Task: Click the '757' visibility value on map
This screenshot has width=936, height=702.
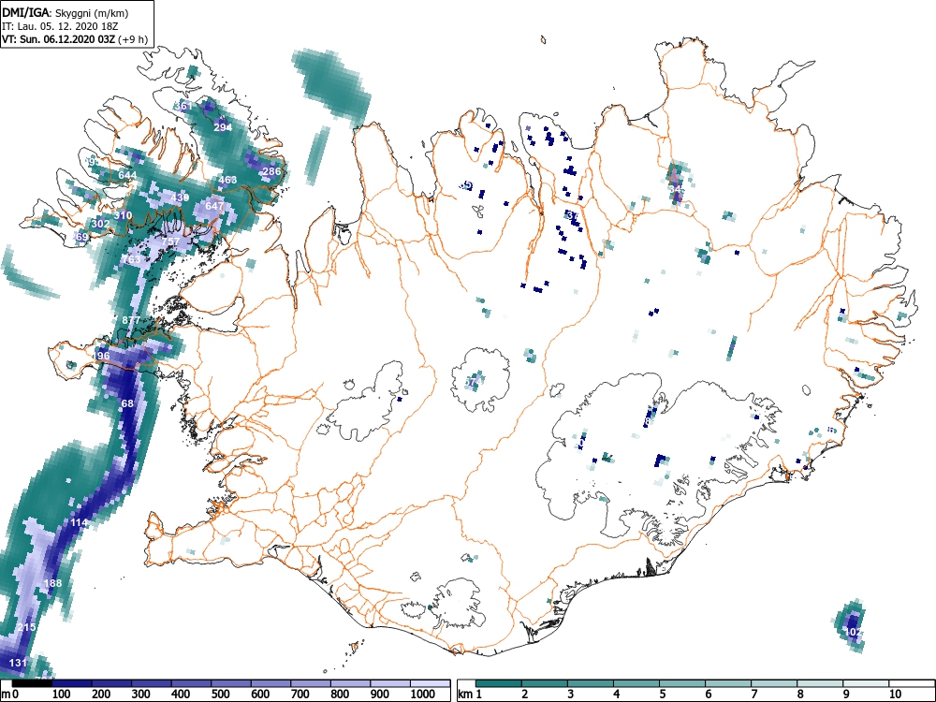Action: point(170,241)
